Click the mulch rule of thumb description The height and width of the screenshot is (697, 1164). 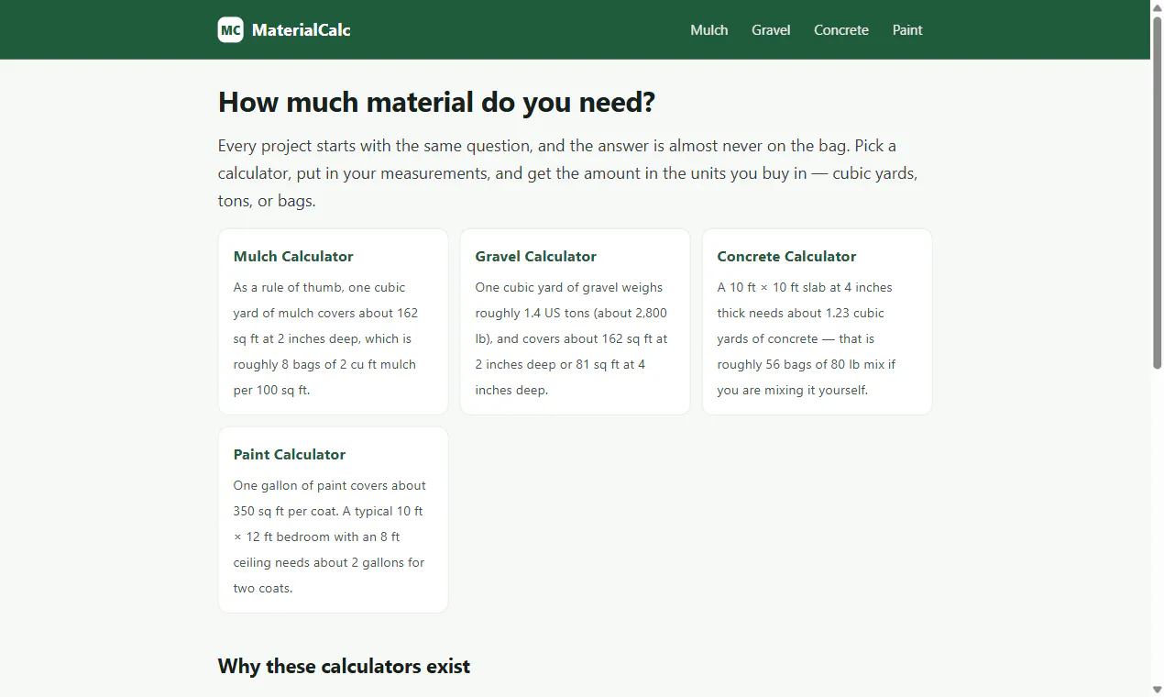326,338
